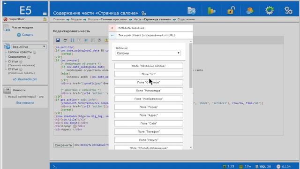Click the curly braces icon in editor toolbar
The width and height of the screenshot is (300, 169).
(x=72, y=40)
